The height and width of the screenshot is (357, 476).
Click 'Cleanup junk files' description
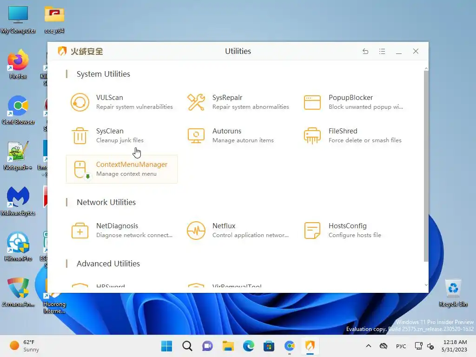point(120,140)
